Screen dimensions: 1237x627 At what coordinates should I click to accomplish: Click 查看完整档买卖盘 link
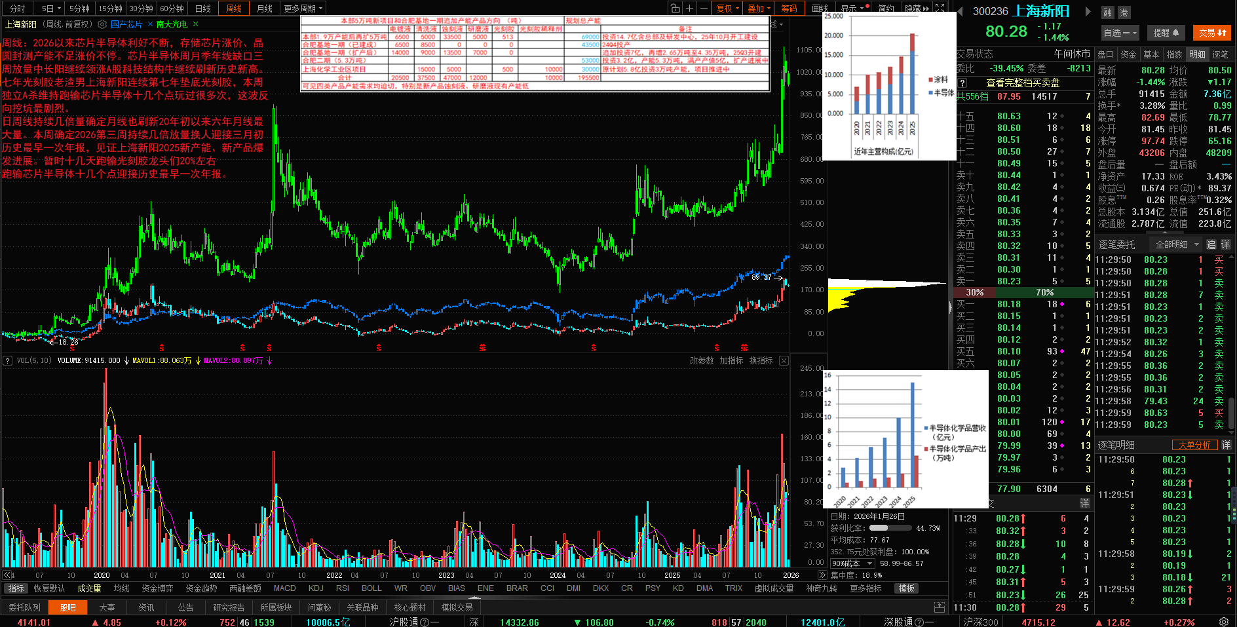tap(1023, 83)
